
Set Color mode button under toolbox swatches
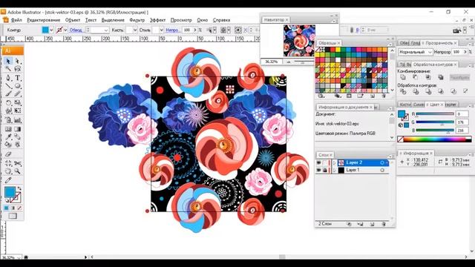(x=7, y=208)
